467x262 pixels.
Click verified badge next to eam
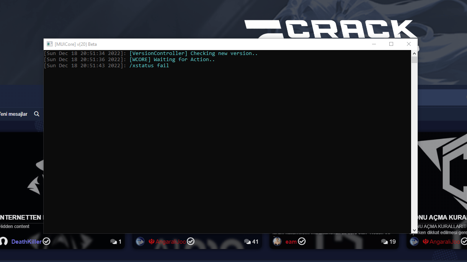point(302,241)
